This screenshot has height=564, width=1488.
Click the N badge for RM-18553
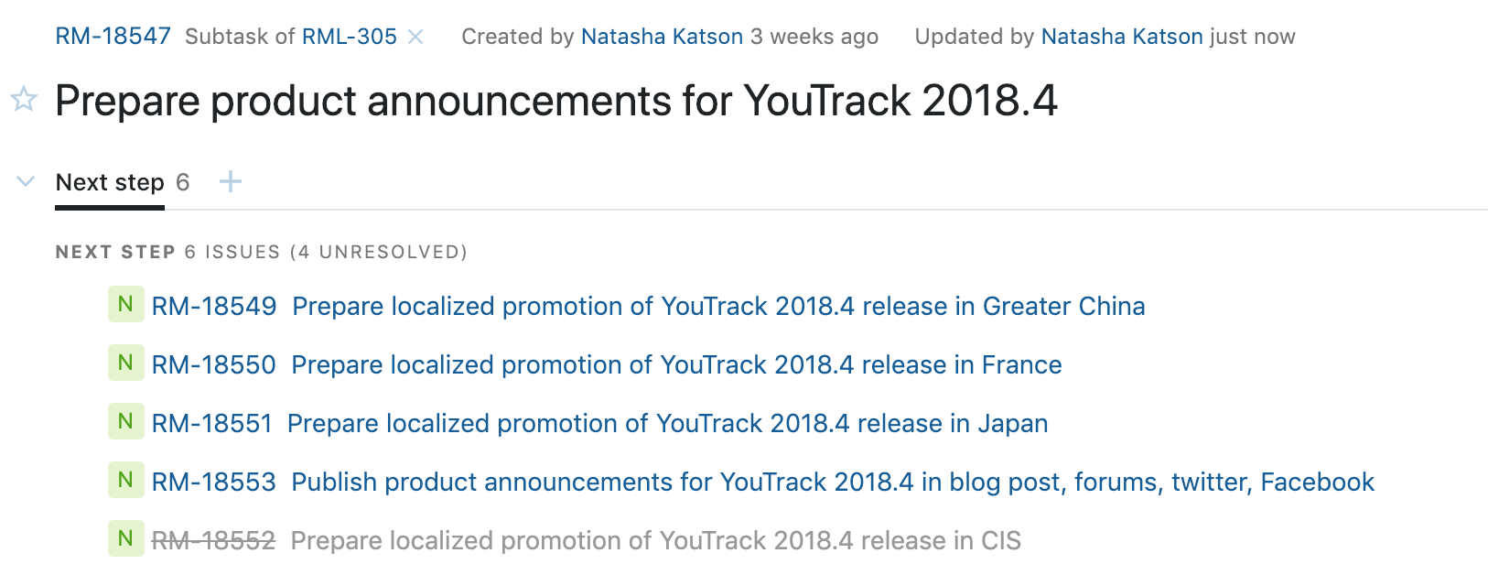coord(126,480)
